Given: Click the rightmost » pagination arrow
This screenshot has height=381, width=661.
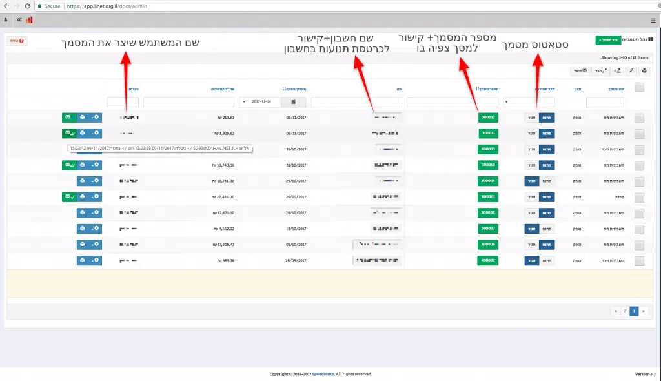Looking at the screenshot, I should [644, 311].
